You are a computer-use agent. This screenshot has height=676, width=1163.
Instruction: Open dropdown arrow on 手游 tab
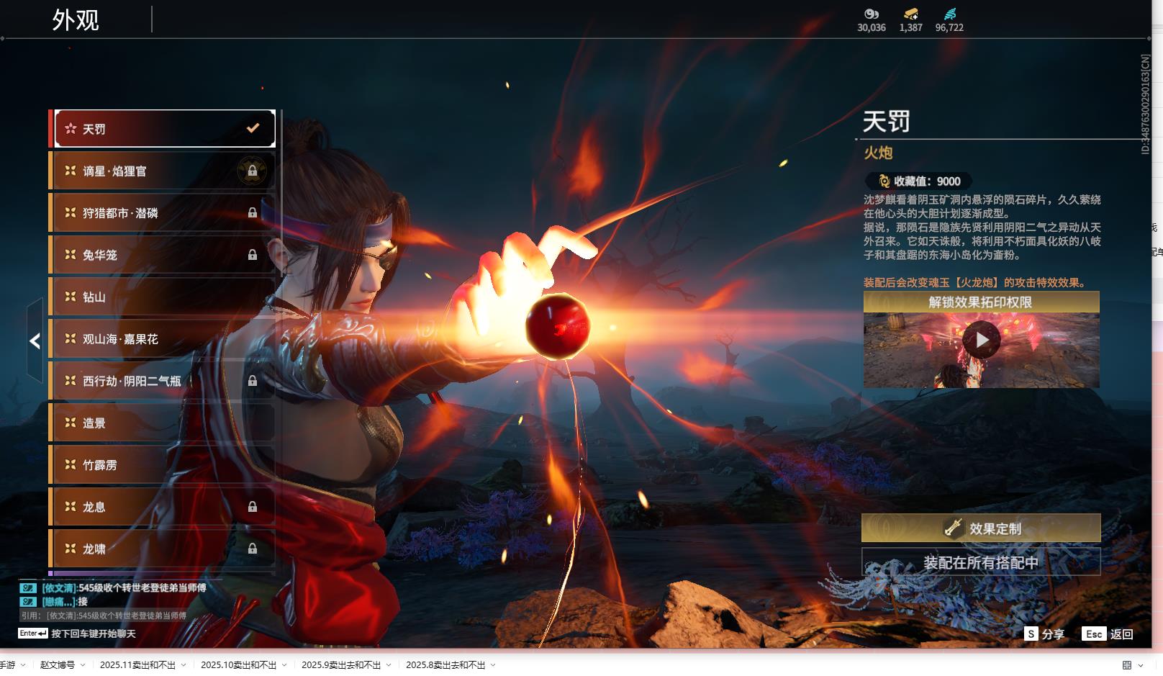pos(23,665)
